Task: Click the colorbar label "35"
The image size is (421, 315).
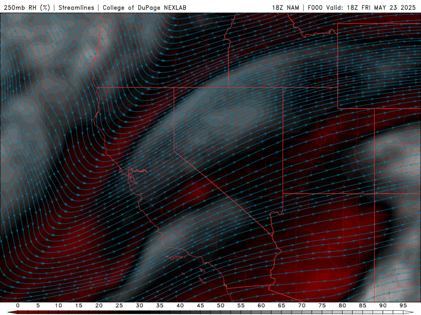Action: [x=159, y=306]
